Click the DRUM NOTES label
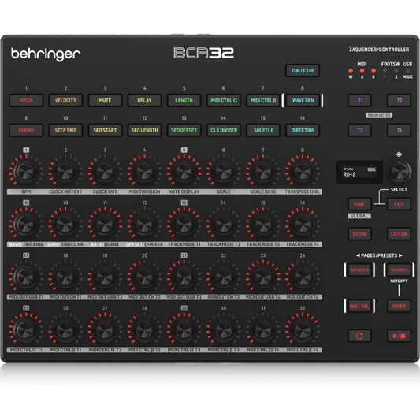 [x=379, y=115]
